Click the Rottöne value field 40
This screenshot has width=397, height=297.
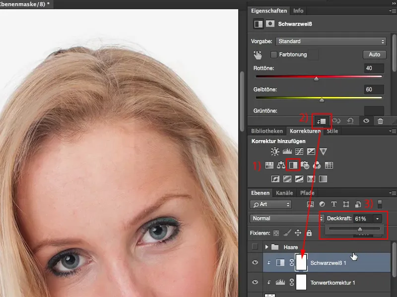(374, 68)
